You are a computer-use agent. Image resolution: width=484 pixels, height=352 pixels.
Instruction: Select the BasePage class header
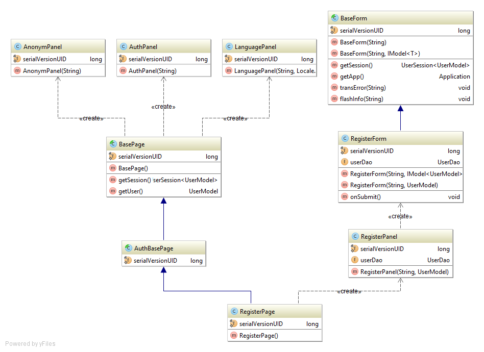tap(163, 144)
